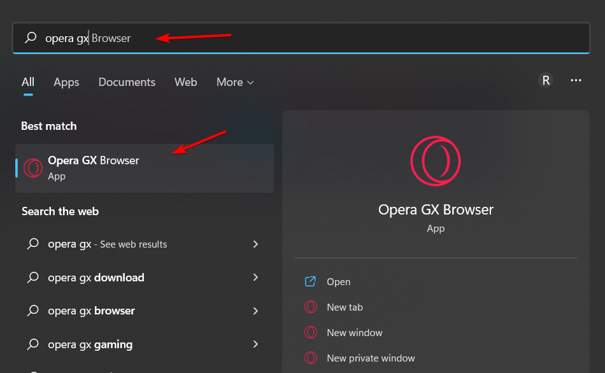Image resolution: width=605 pixels, height=373 pixels.
Task: Expand the 'opera gx - See web results' arrow
Action: pyautogui.click(x=255, y=244)
